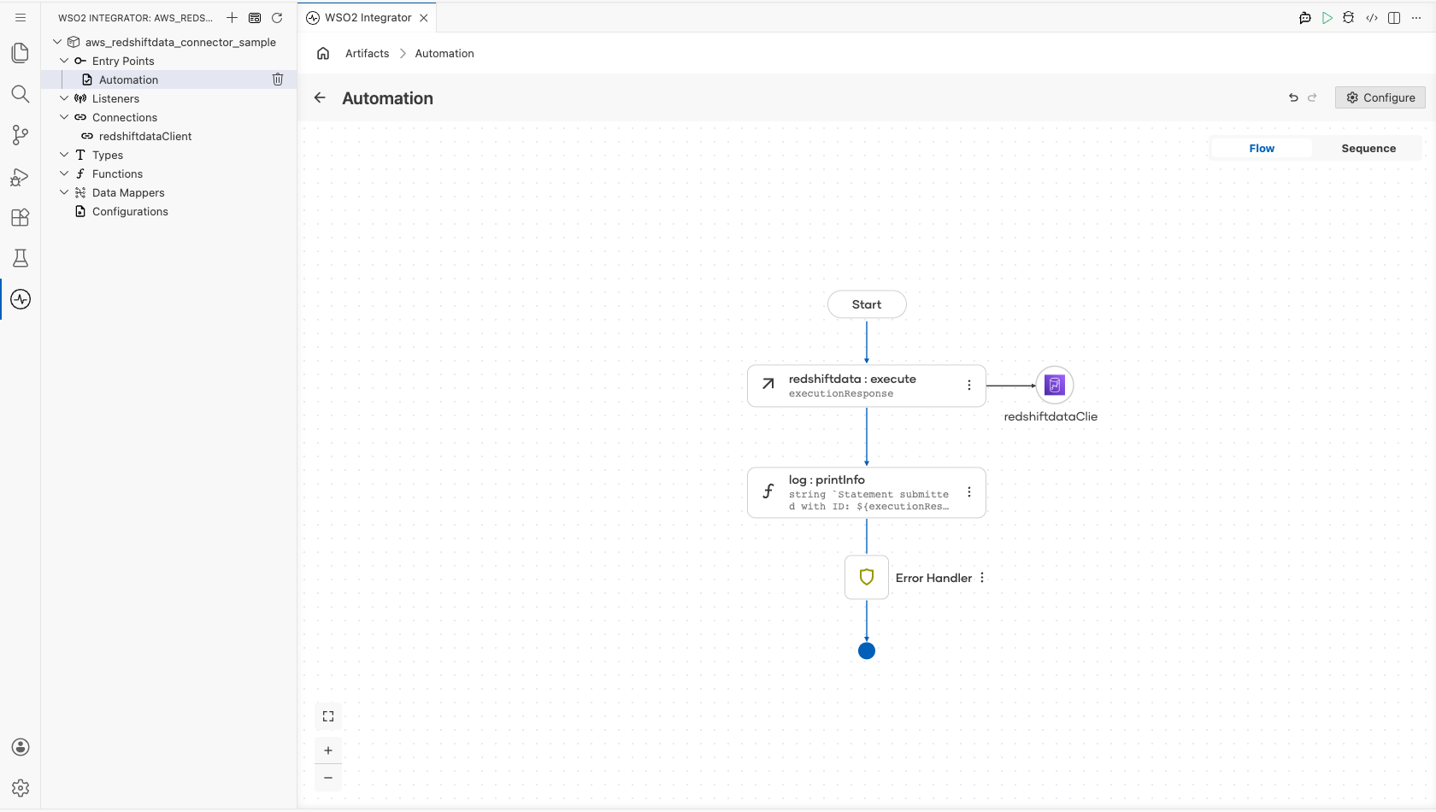Click the redshiftdataClient connection node icon
Image resolution: width=1436 pixels, height=812 pixels.
1055,385
